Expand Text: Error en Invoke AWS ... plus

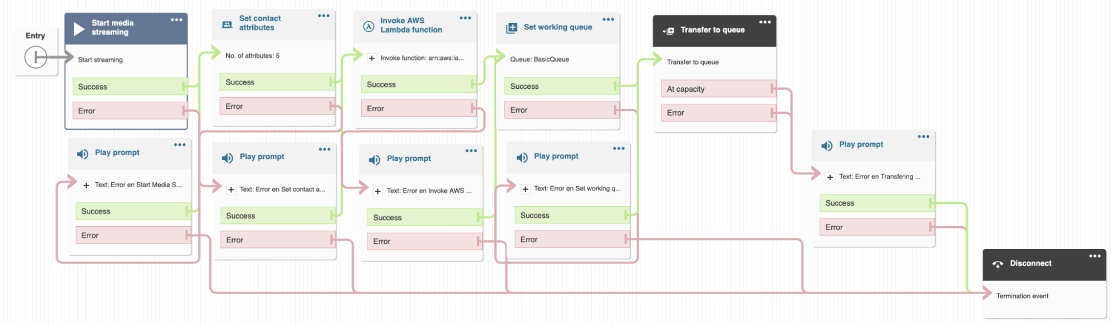tap(378, 191)
